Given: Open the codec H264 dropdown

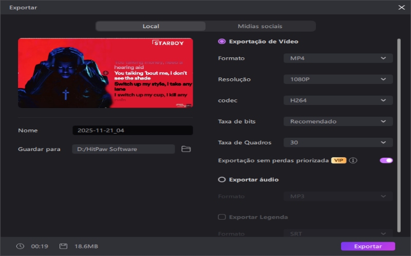Looking at the screenshot, I should click(338, 100).
